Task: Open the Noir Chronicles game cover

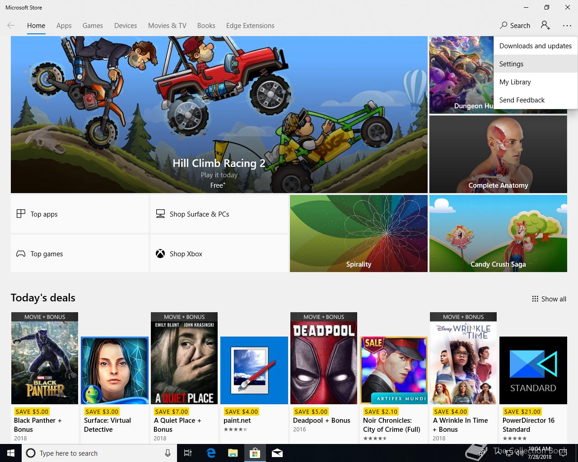Action: point(394,370)
